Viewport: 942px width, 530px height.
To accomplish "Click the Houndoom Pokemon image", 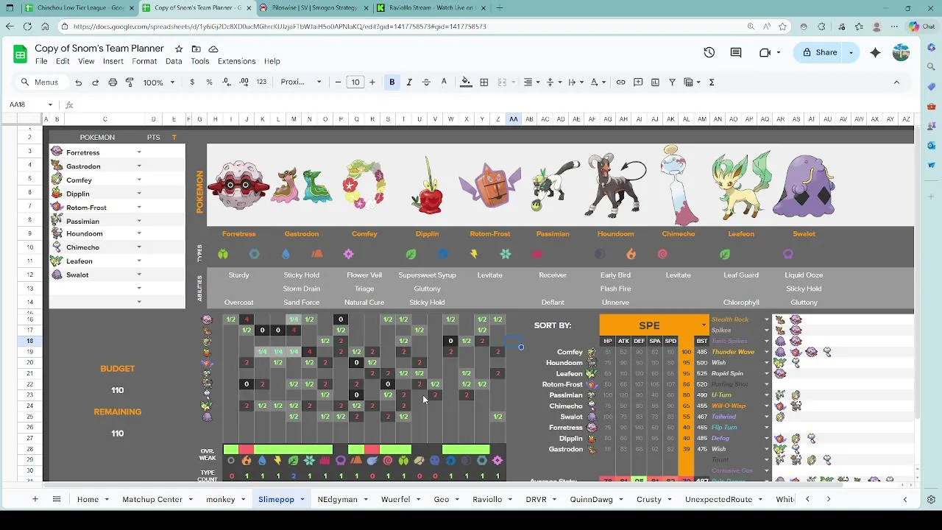I will pos(617,184).
